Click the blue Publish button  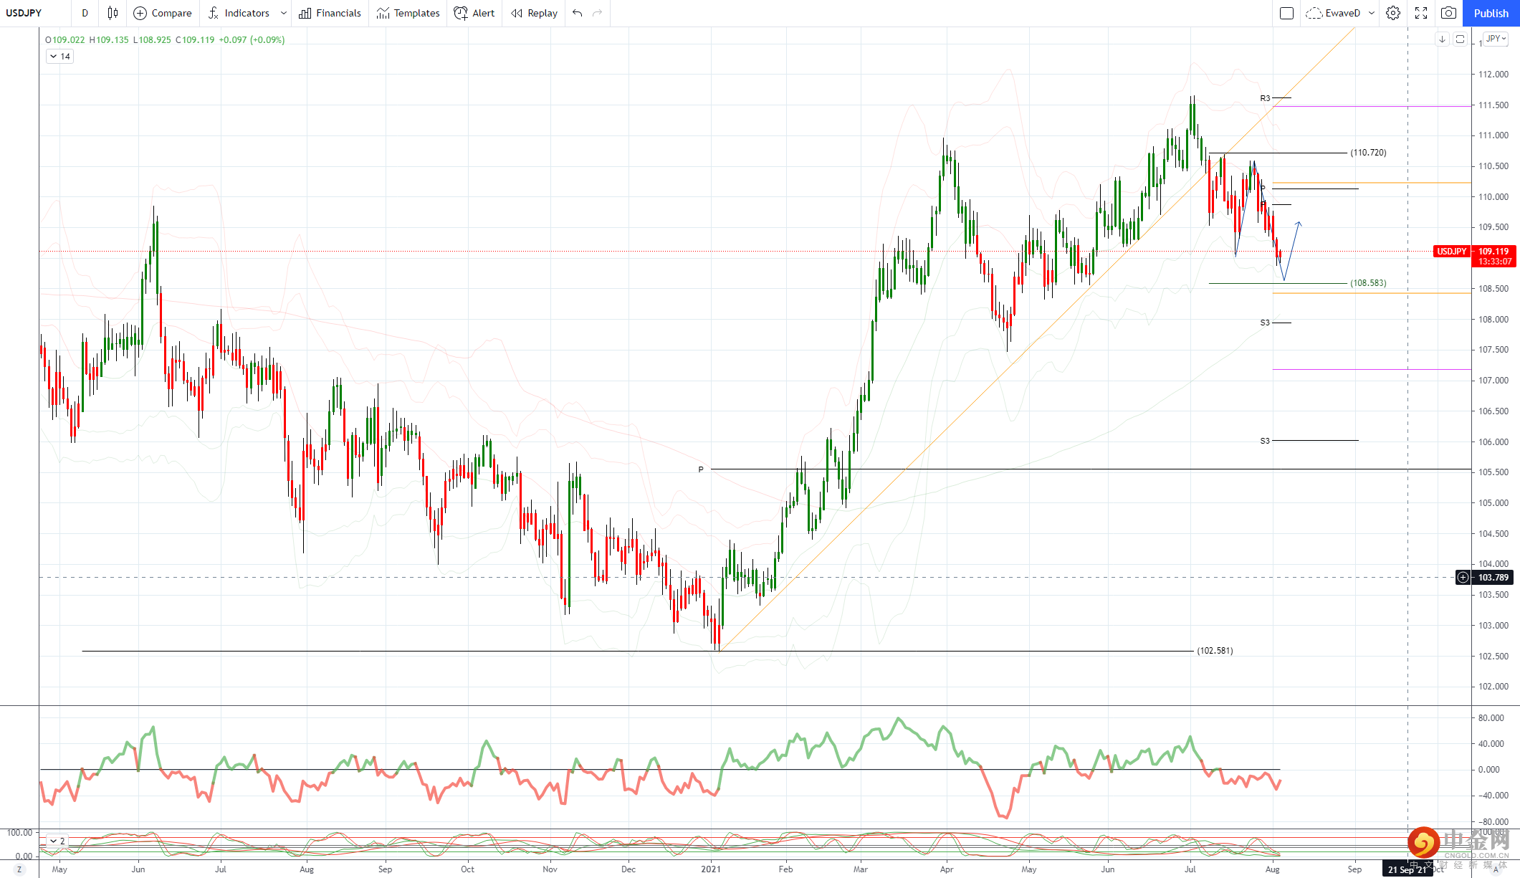pyautogui.click(x=1491, y=13)
